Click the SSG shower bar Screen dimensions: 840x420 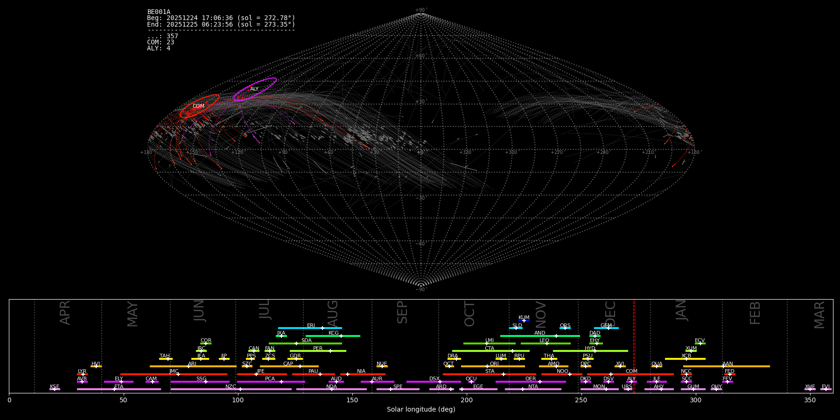pyautogui.click(x=200, y=382)
